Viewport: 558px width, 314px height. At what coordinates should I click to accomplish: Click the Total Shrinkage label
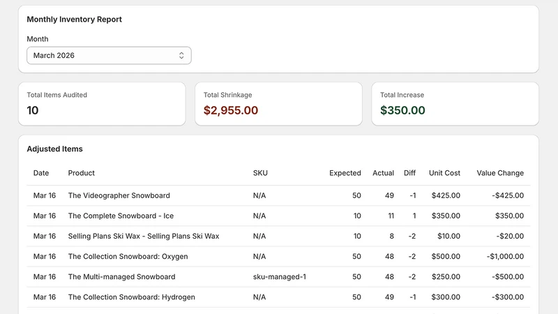[228, 95]
